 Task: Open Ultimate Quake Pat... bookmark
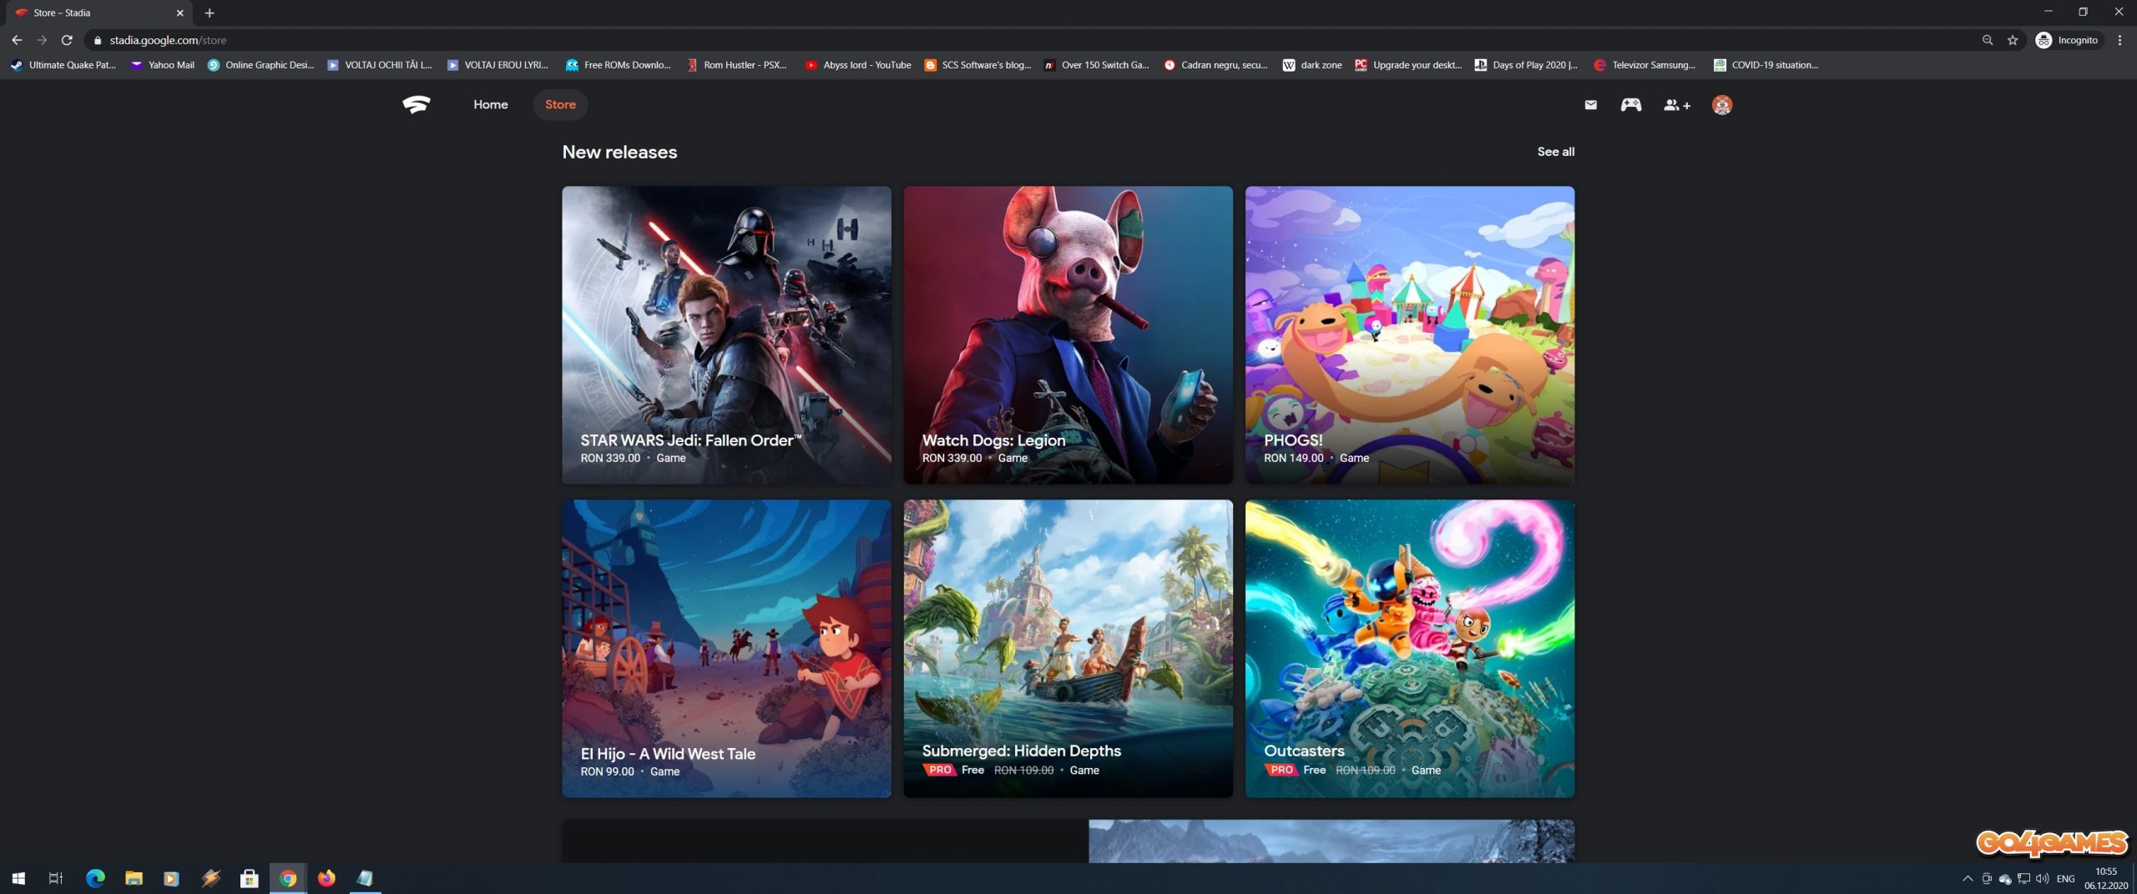click(63, 64)
